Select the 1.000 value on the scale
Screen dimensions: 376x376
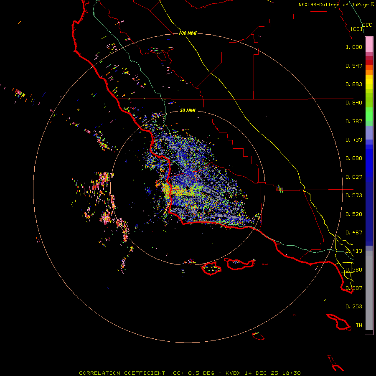pos(354,47)
